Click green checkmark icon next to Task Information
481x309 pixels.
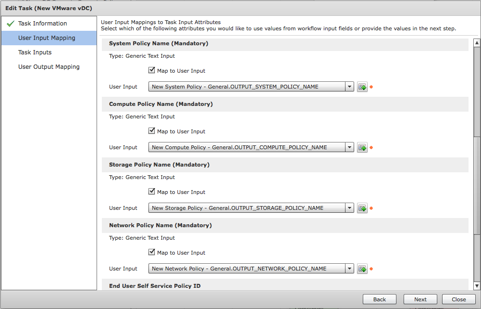tap(11, 24)
